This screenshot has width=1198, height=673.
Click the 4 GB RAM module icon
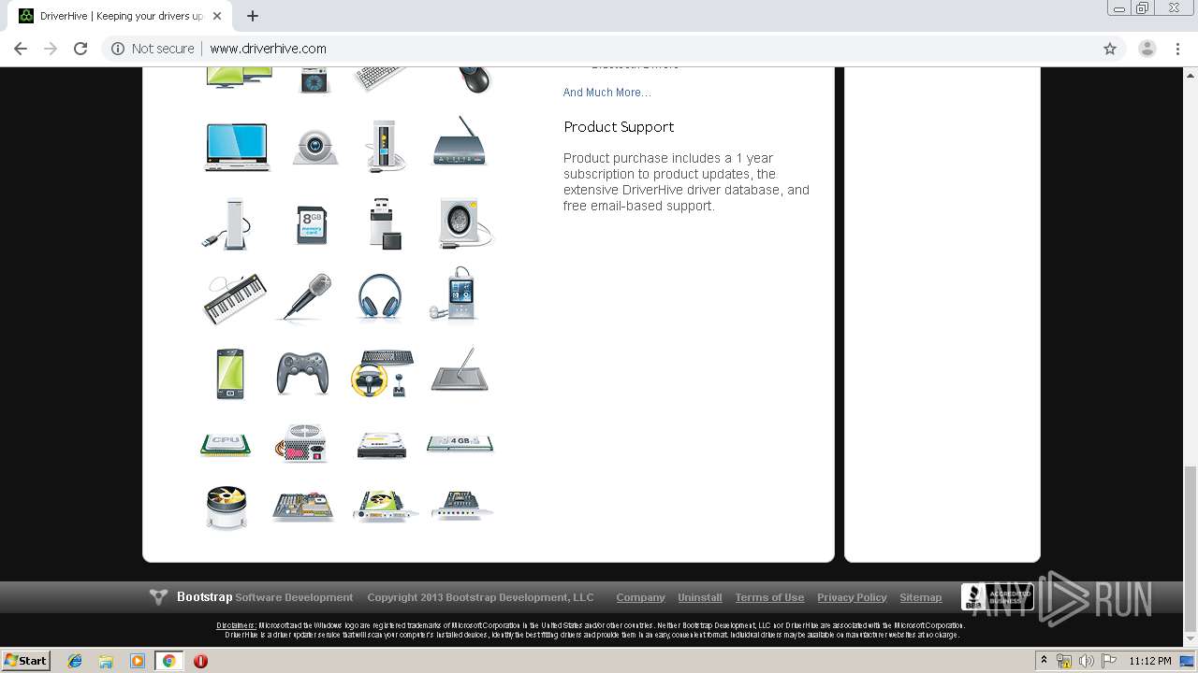tap(460, 443)
